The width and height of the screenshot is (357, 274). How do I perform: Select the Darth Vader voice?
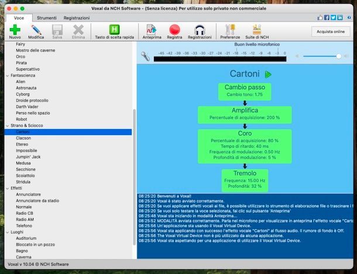27,107
